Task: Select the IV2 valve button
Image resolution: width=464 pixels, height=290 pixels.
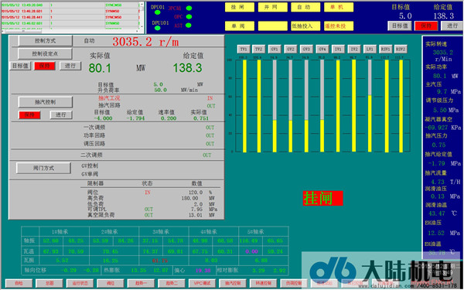Action: (354, 49)
